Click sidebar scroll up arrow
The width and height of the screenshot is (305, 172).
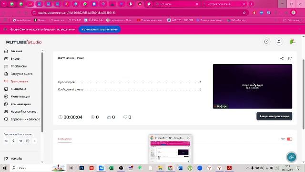42,51
